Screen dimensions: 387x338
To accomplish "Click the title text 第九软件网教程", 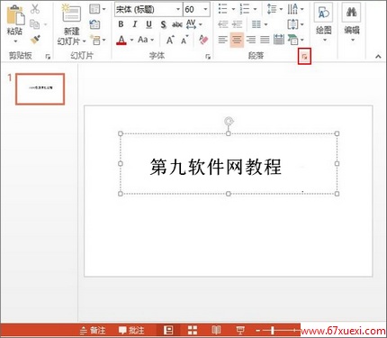I will click(216, 167).
